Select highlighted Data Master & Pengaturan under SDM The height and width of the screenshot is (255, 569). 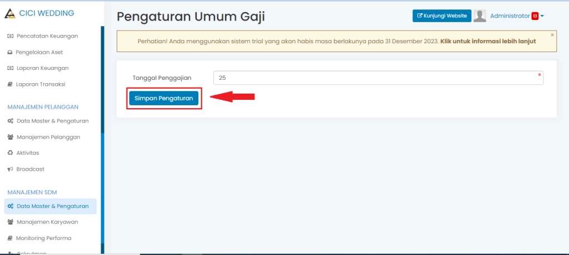[x=51, y=206]
